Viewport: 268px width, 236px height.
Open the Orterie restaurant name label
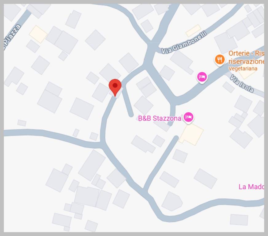coord(246,57)
